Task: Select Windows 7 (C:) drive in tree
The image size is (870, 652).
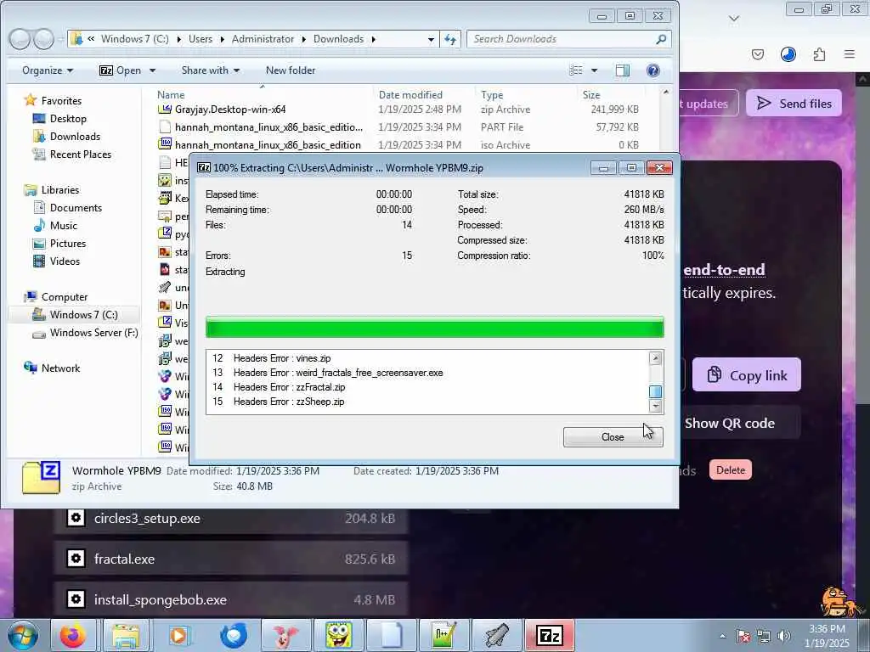Action: [83, 314]
